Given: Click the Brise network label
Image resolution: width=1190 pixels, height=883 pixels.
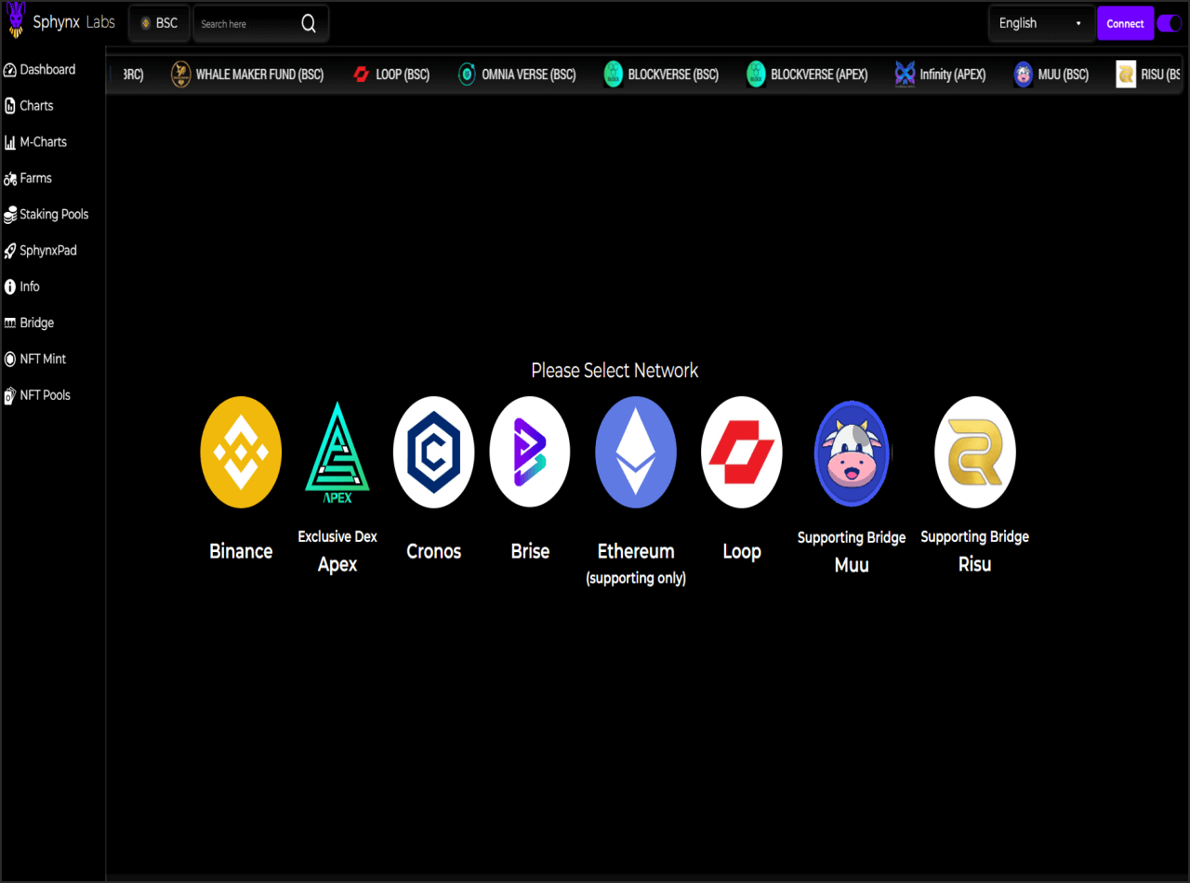Looking at the screenshot, I should point(530,551).
